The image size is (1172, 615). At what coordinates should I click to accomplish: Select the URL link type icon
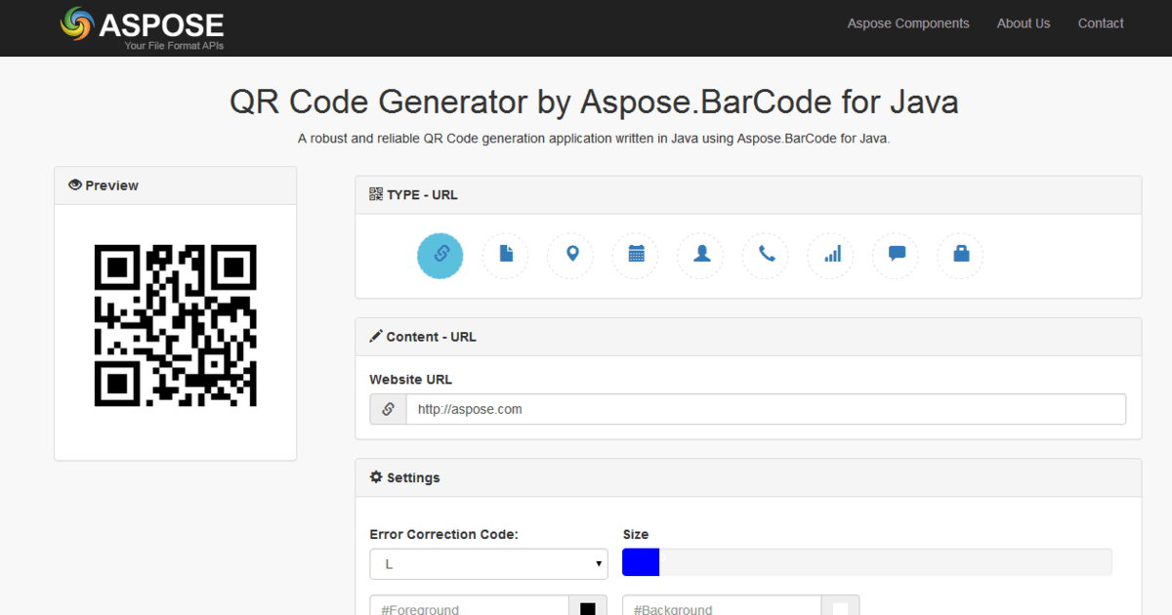click(440, 255)
